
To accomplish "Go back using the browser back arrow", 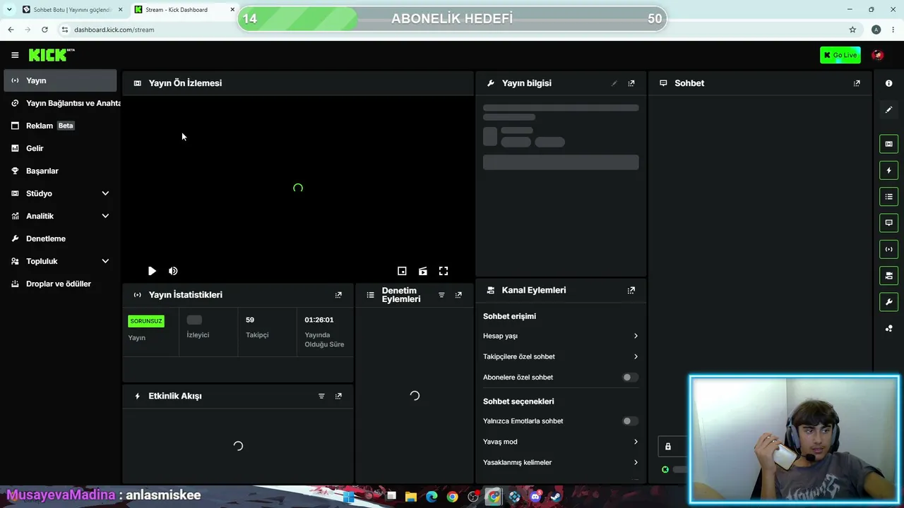I will (11, 30).
